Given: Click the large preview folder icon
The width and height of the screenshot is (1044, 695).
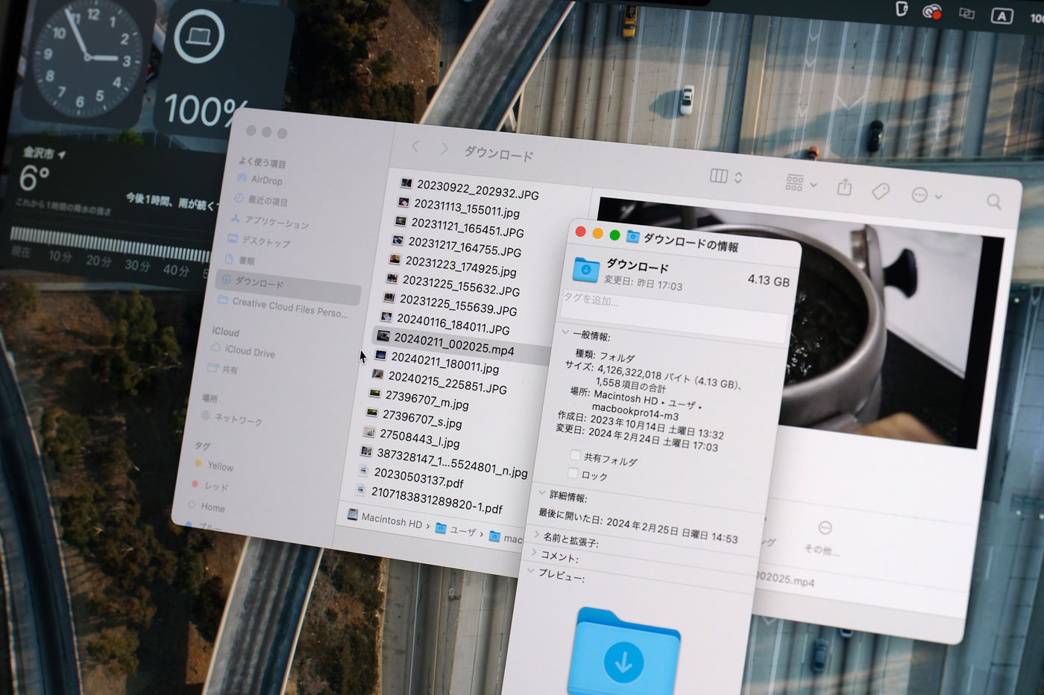Looking at the screenshot, I should tap(625, 651).
